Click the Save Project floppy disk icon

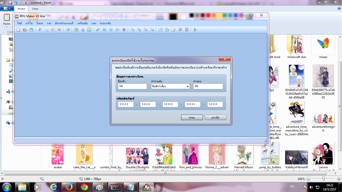click(31, 30)
